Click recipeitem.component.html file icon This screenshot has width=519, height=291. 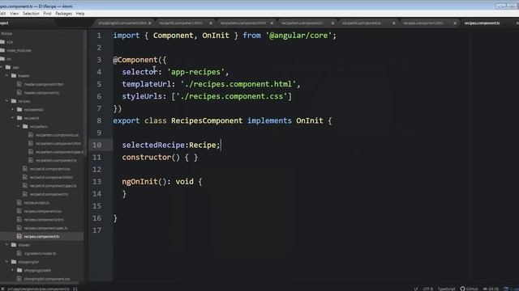point(31,143)
